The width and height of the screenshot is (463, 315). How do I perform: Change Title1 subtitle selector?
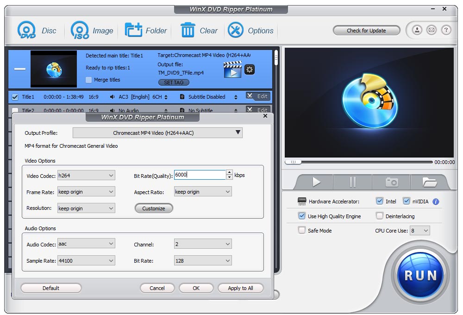click(236, 97)
